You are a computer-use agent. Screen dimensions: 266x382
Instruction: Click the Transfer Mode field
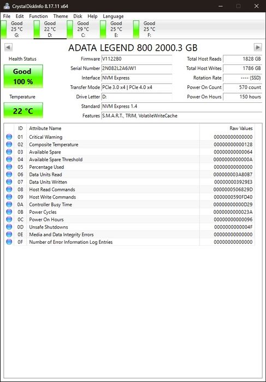137,87
